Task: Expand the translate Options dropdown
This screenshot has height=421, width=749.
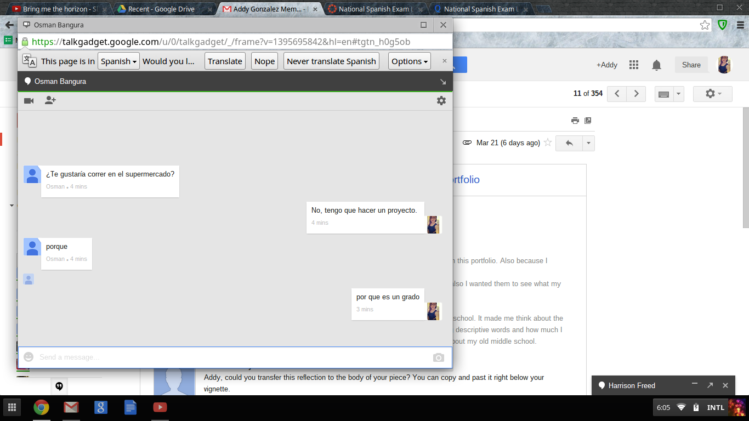Action: [409, 61]
